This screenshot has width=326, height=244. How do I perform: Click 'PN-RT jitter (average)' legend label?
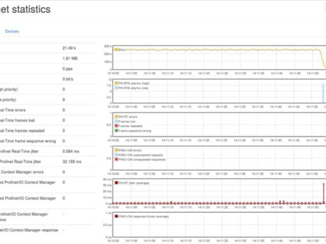134,183
